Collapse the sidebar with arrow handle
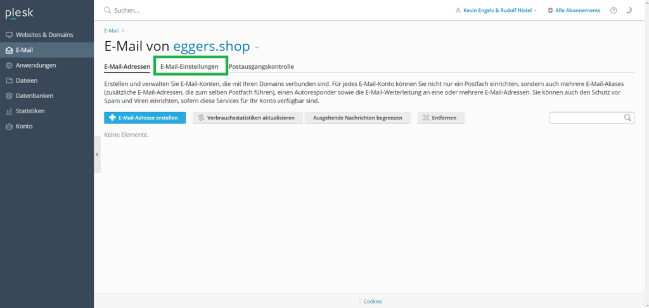The width and height of the screenshot is (649, 308). [x=97, y=154]
